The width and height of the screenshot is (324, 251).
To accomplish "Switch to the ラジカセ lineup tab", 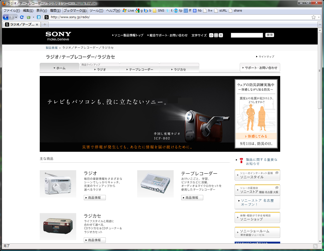I will click(x=179, y=70).
